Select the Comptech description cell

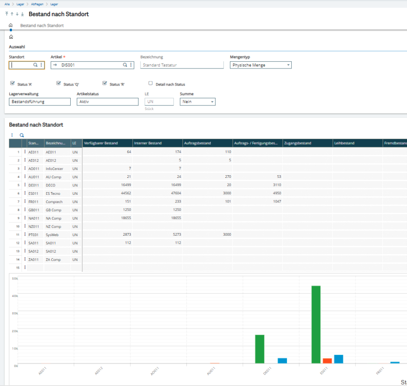tap(57, 202)
